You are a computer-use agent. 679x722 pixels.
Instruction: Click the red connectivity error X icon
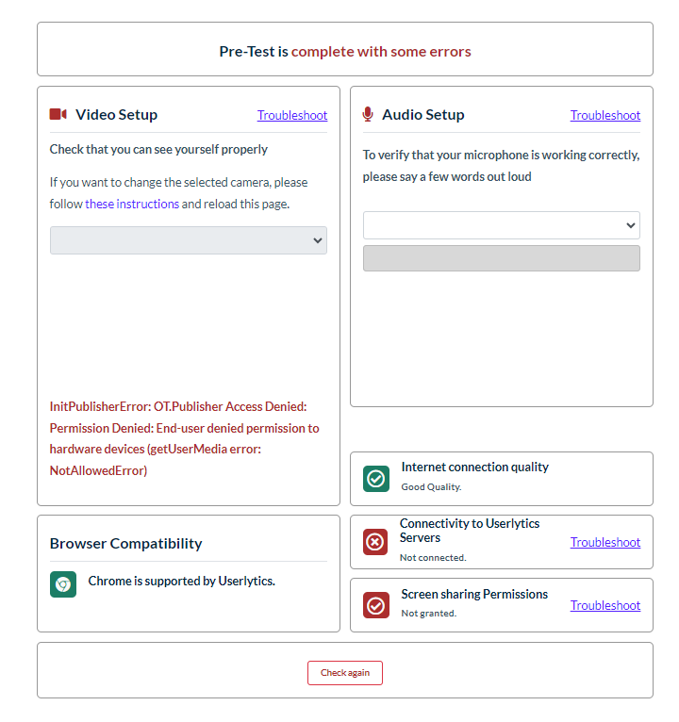tap(375, 542)
